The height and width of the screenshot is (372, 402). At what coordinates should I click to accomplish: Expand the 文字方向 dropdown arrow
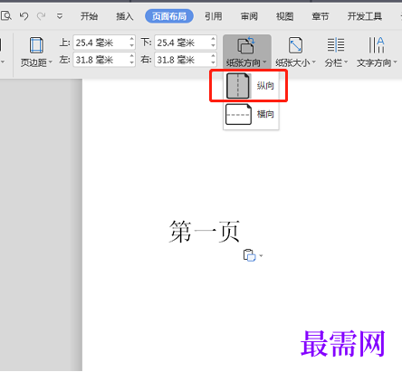coord(395,62)
